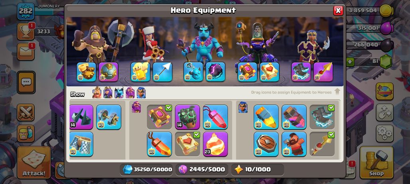The height and width of the screenshot is (184, 410).
Task: Select the Fireball equipment level 23
Action: (x=215, y=144)
